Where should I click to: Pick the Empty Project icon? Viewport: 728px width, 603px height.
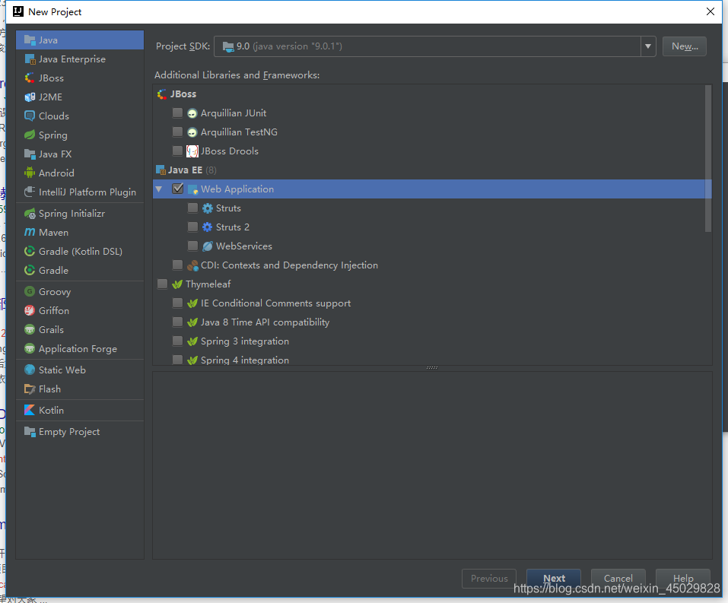(x=30, y=432)
